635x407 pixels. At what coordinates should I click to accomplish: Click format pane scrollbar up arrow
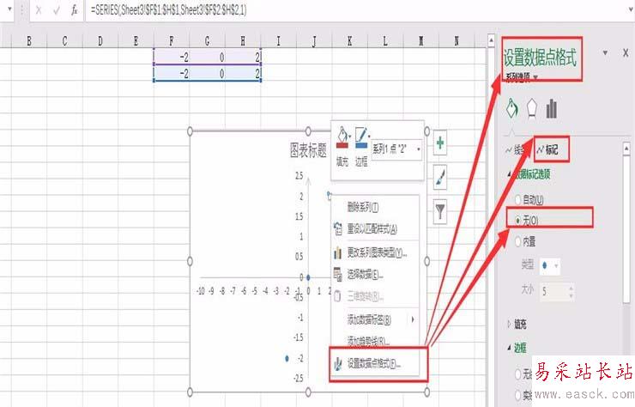pyautogui.click(x=626, y=149)
